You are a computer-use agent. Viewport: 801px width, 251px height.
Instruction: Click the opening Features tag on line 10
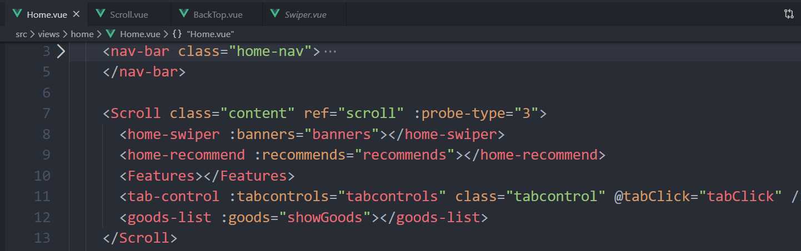161,176
